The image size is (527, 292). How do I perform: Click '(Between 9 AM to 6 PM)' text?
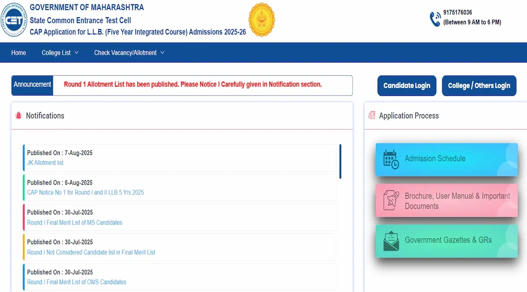click(472, 22)
